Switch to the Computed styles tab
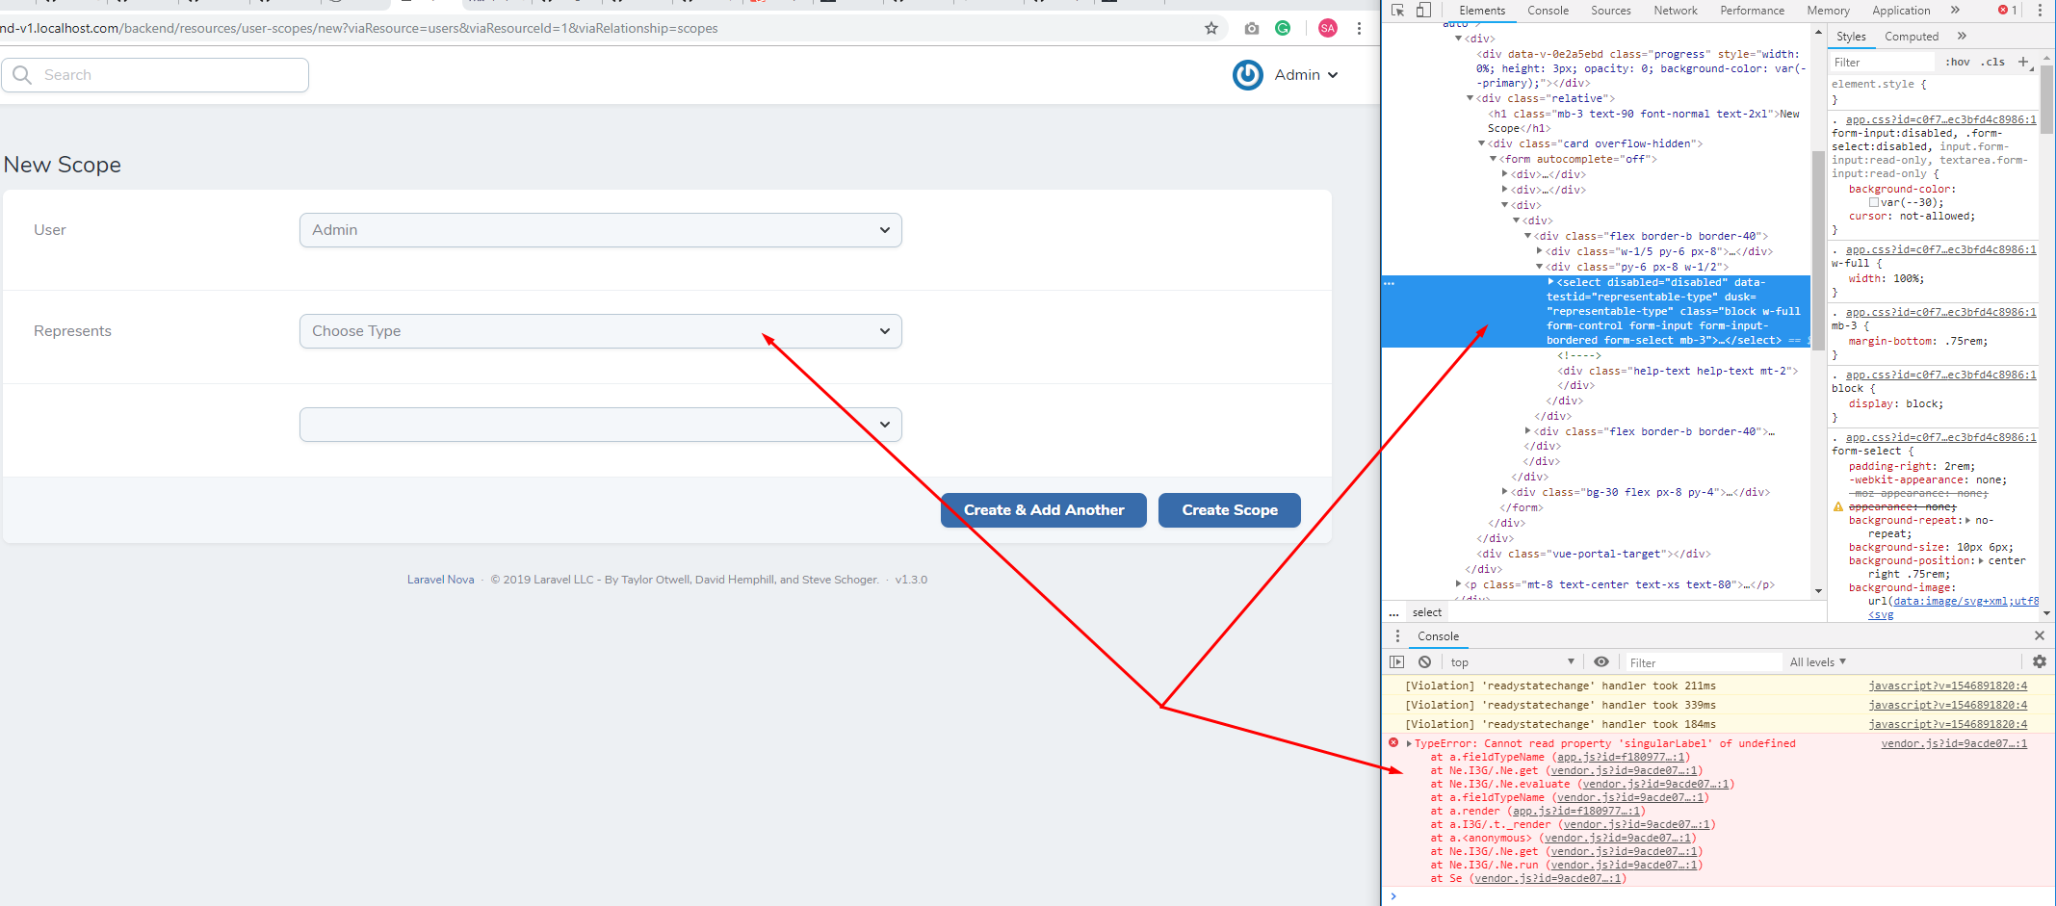 (1911, 36)
